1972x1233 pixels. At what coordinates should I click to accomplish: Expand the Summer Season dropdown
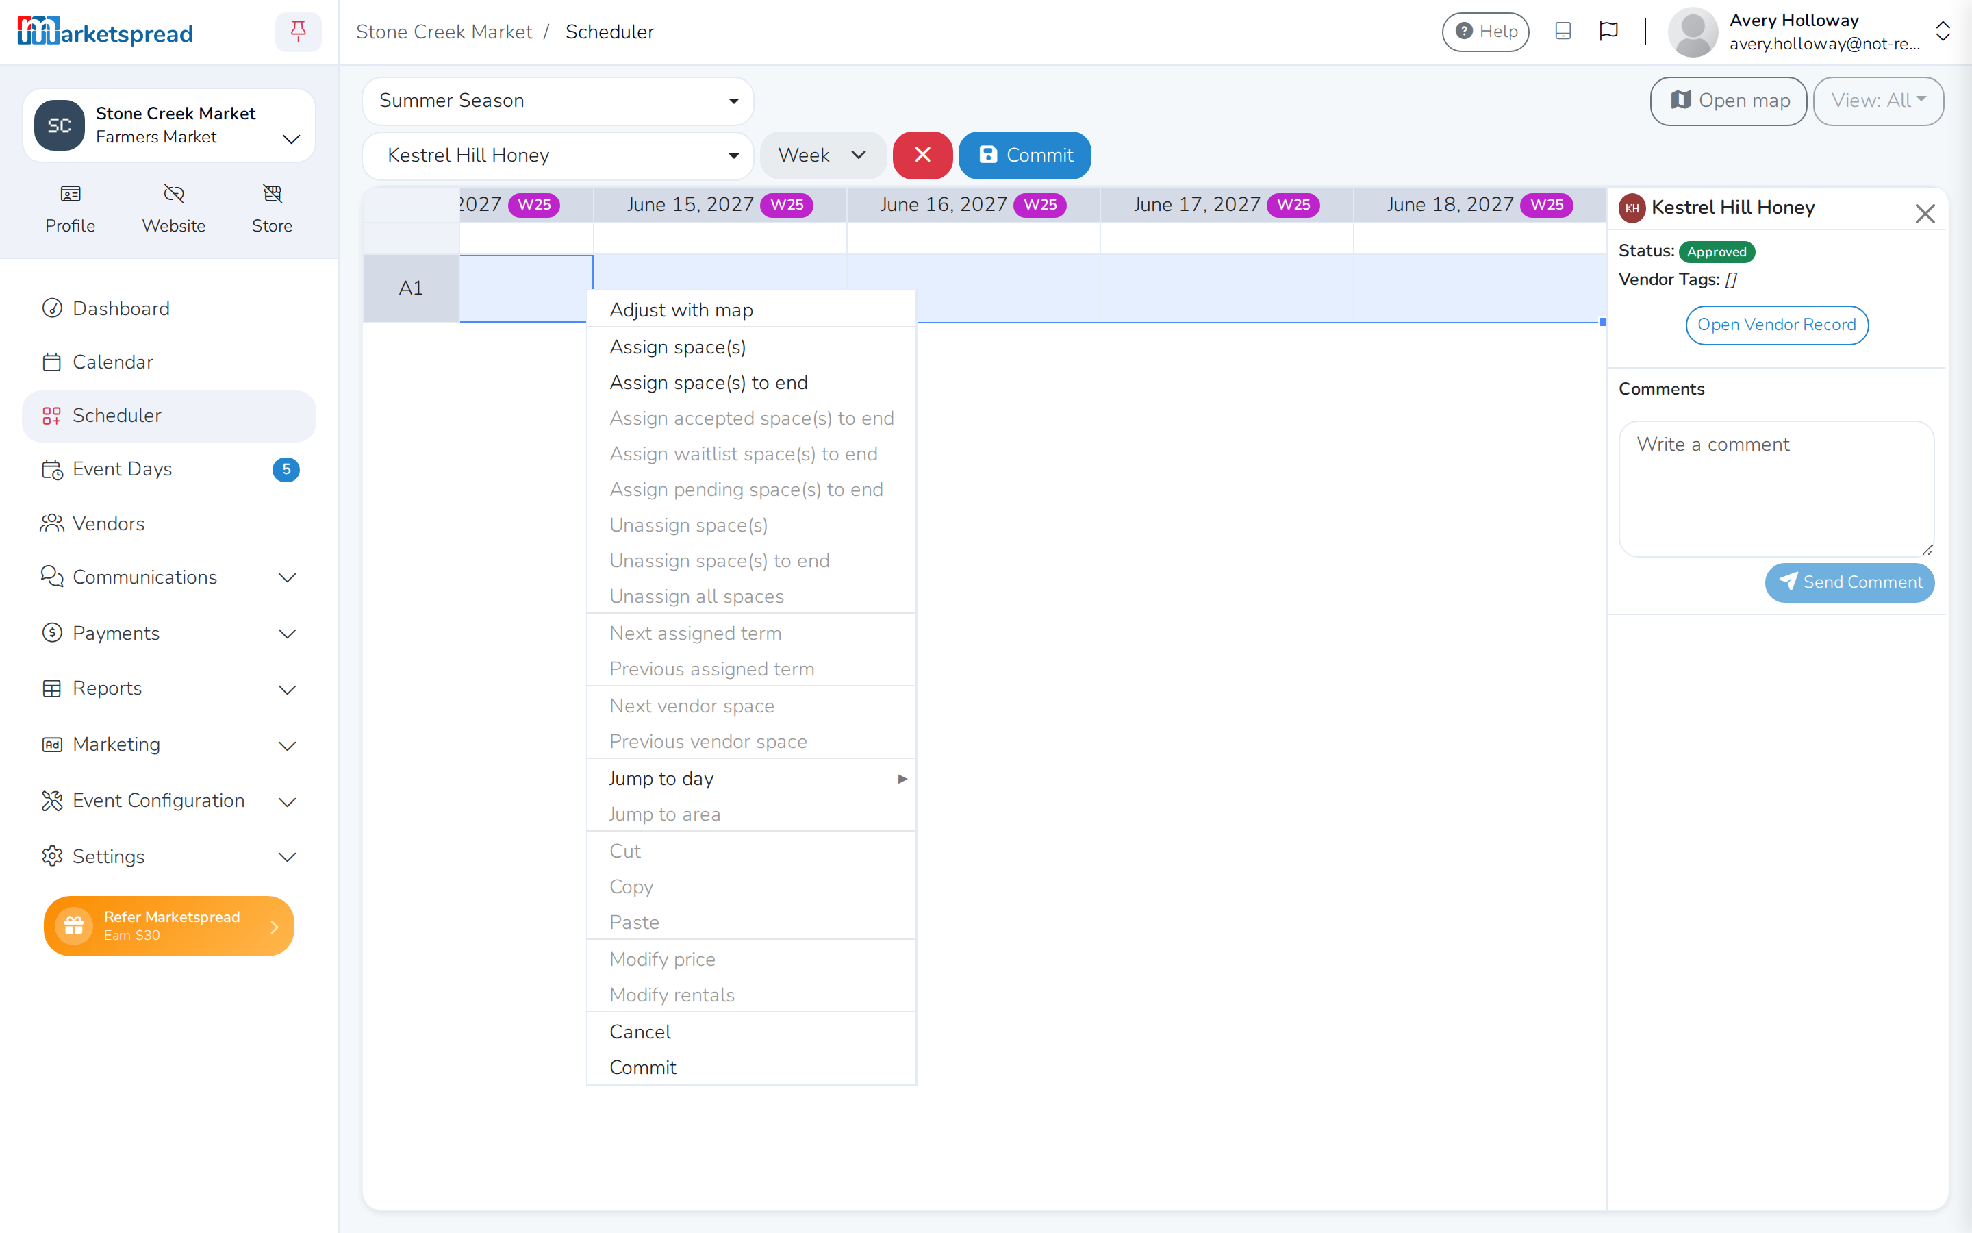coord(557,101)
